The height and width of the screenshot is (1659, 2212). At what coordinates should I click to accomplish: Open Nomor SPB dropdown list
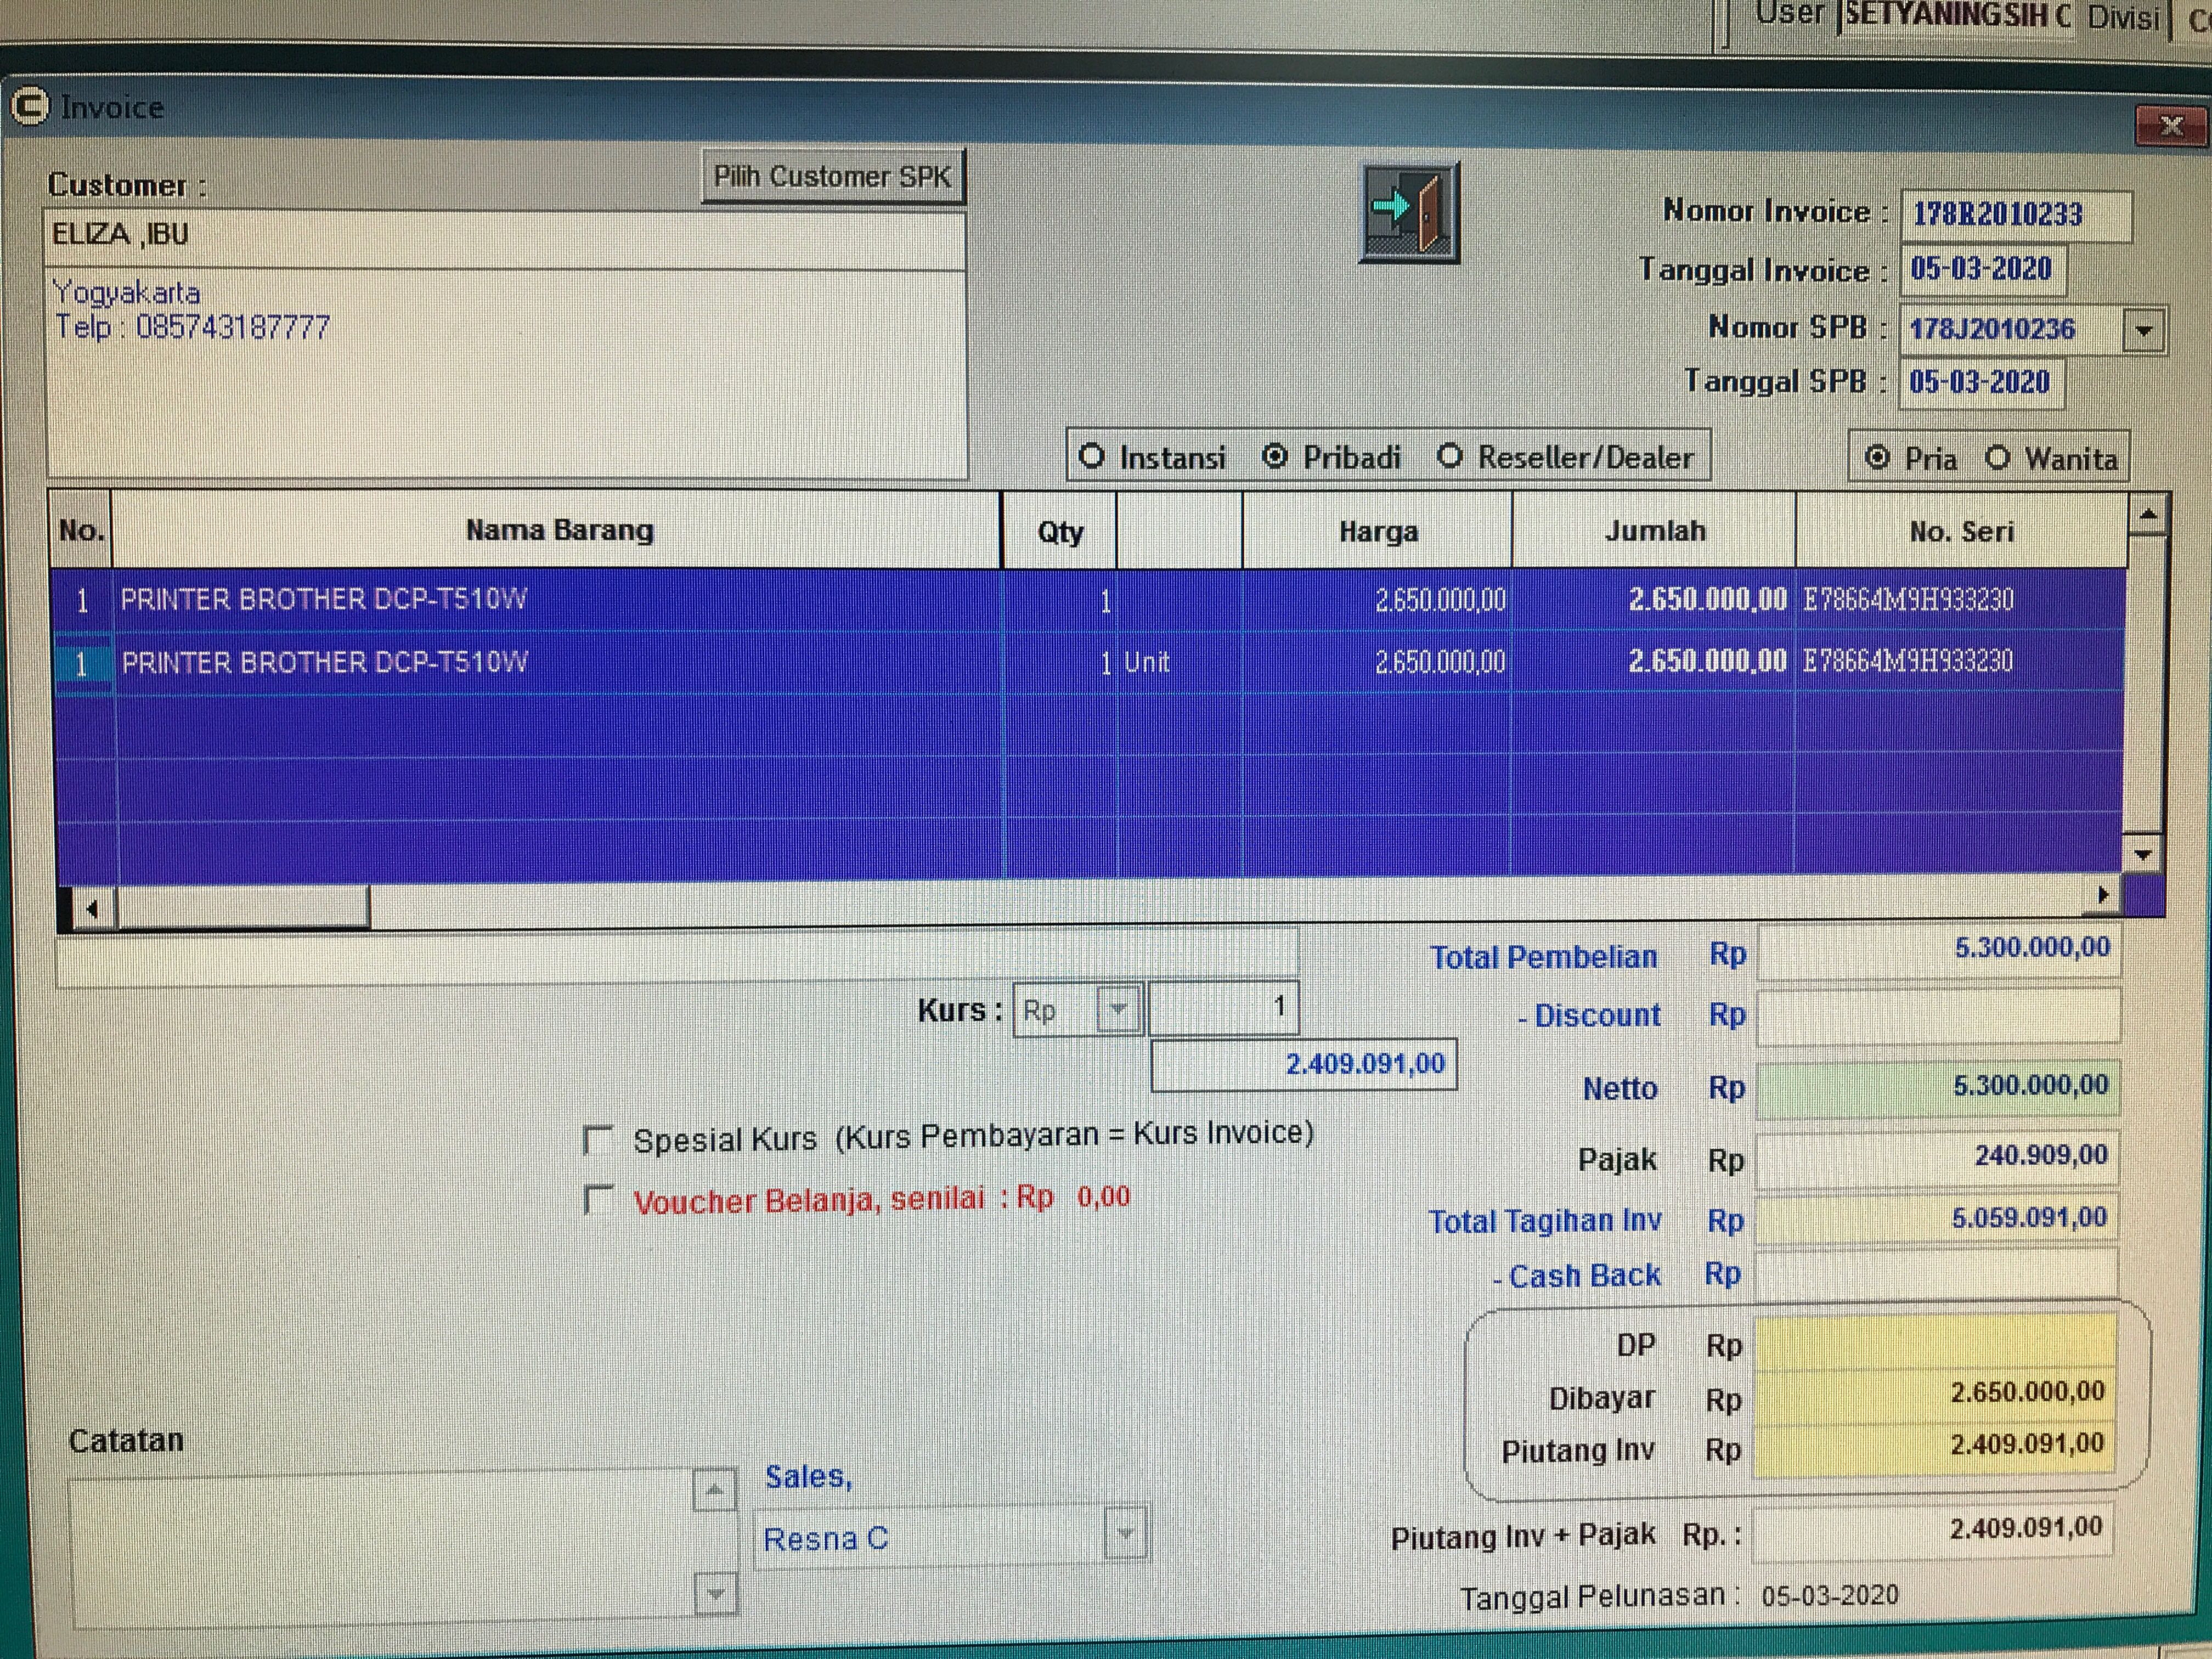2143,331
